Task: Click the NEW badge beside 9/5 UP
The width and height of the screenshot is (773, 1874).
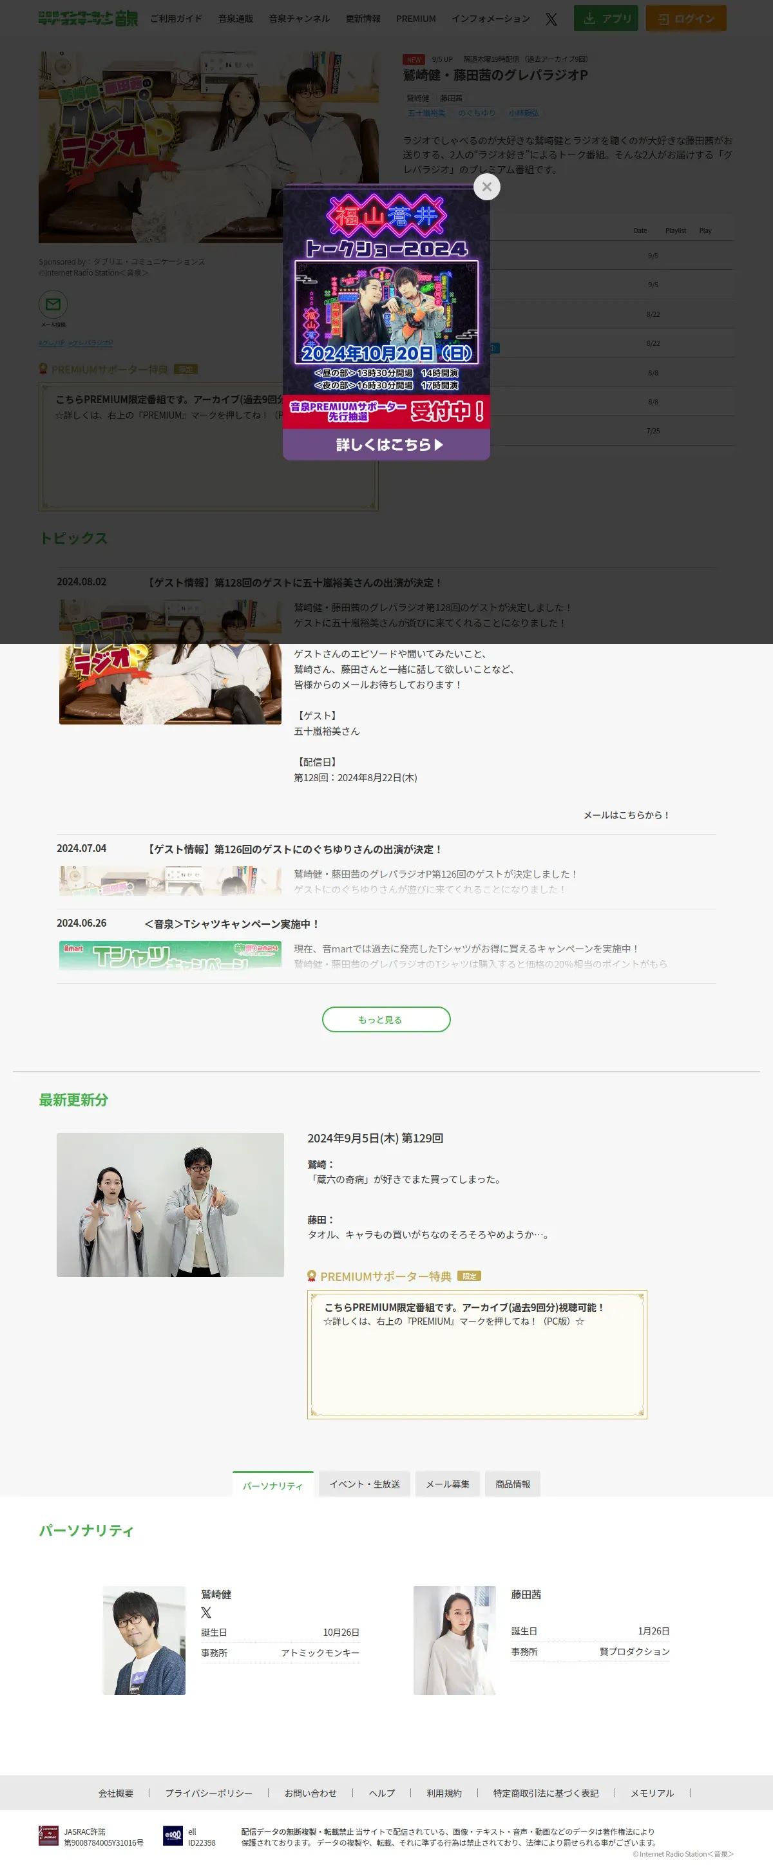Action: click(414, 60)
